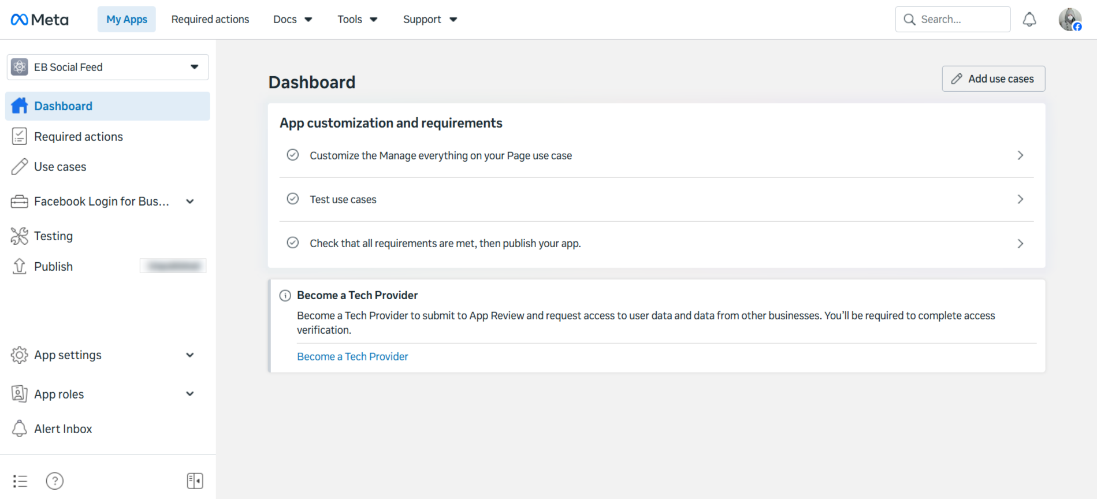Expand the Docs menu dropdown
Image resolution: width=1097 pixels, height=499 pixels.
[293, 20]
